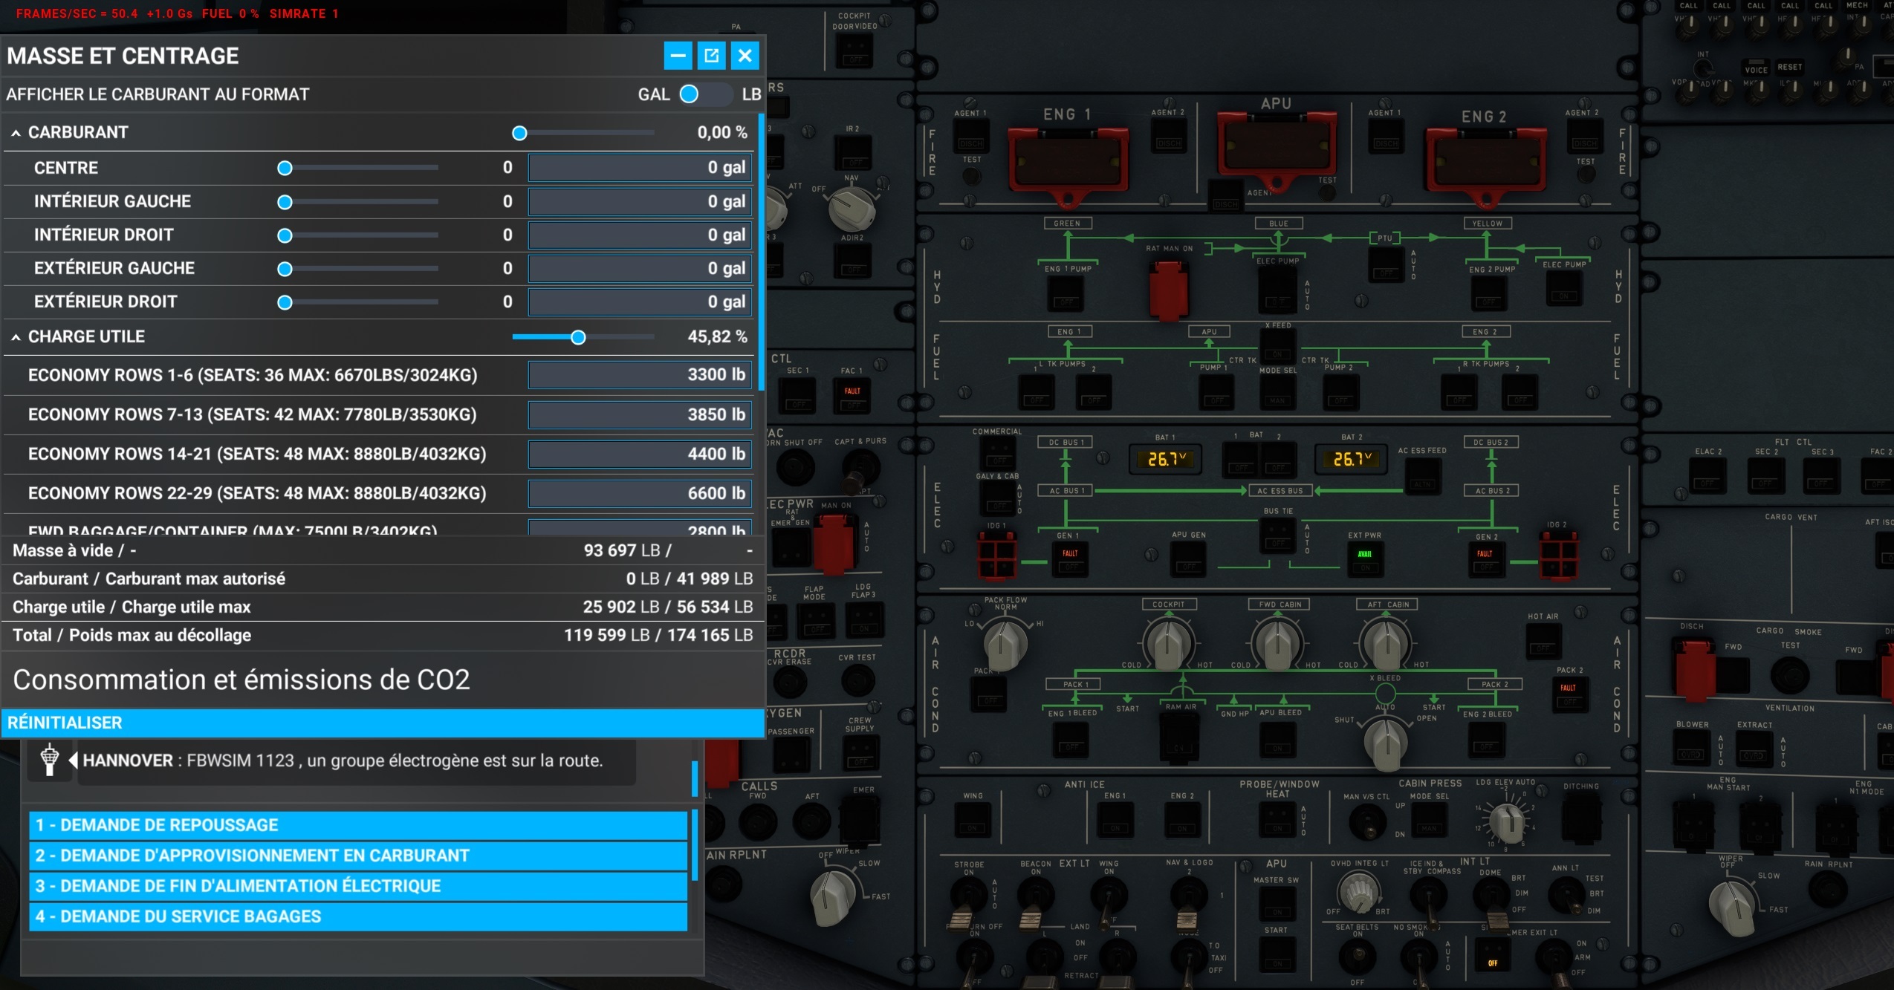
Task: Turn the X BLEED selector knob
Action: click(x=1385, y=742)
